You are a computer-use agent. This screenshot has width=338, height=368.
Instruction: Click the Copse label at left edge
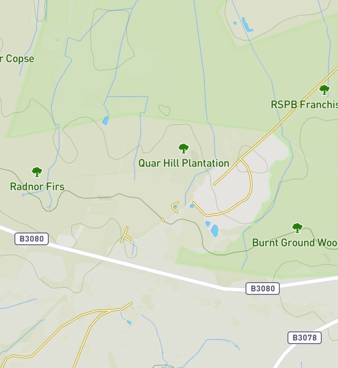click(x=17, y=59)
